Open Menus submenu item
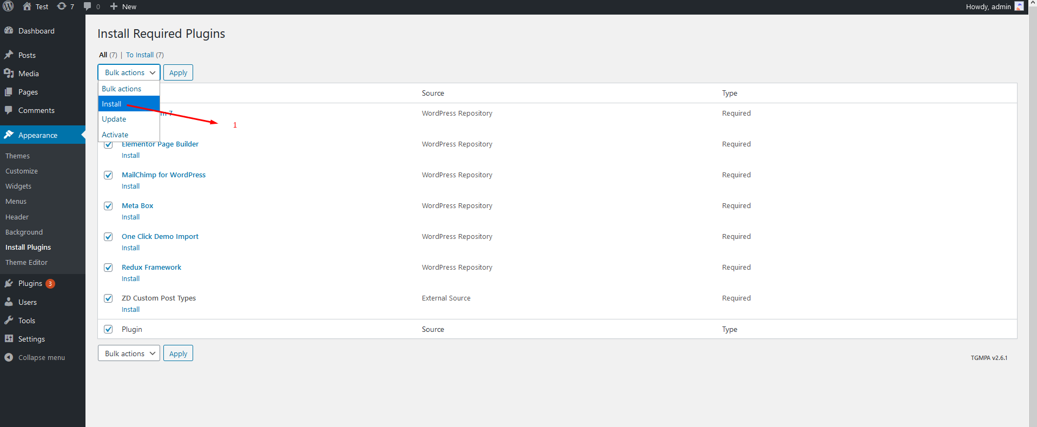The image size is (1037, 427). tap(16, 201)
